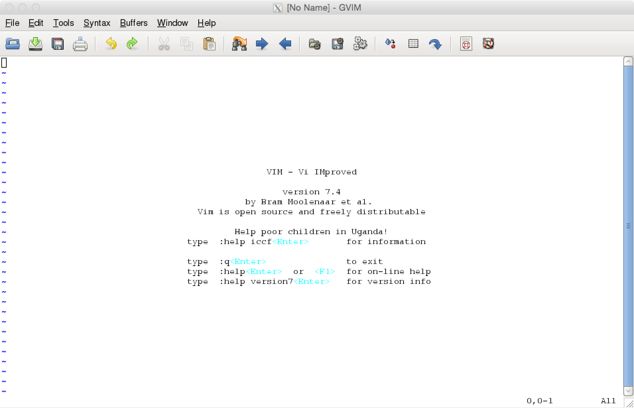
Task: Open the Tools menu
Action: pyautogui.click(x=63, y=23)
